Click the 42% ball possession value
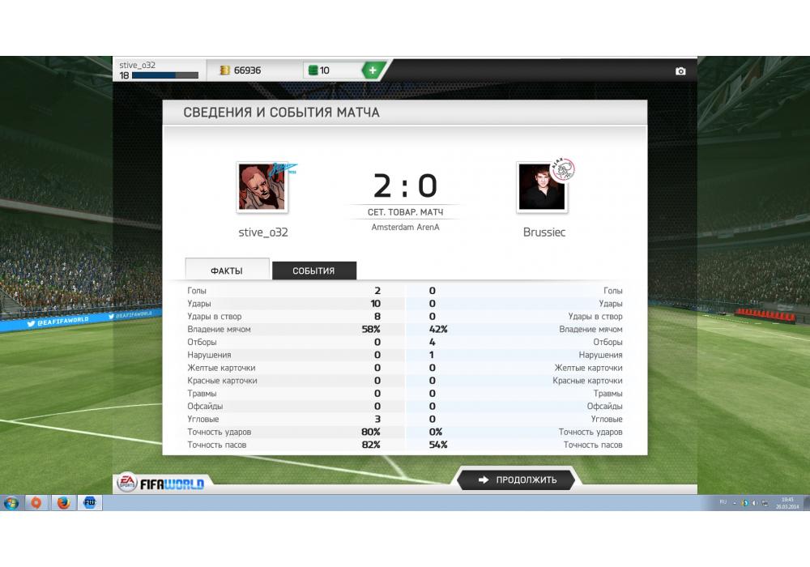 point(438,329)
